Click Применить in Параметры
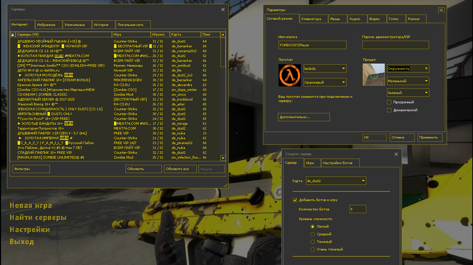This screenshot has height=265, width=473. click(430, 137)
